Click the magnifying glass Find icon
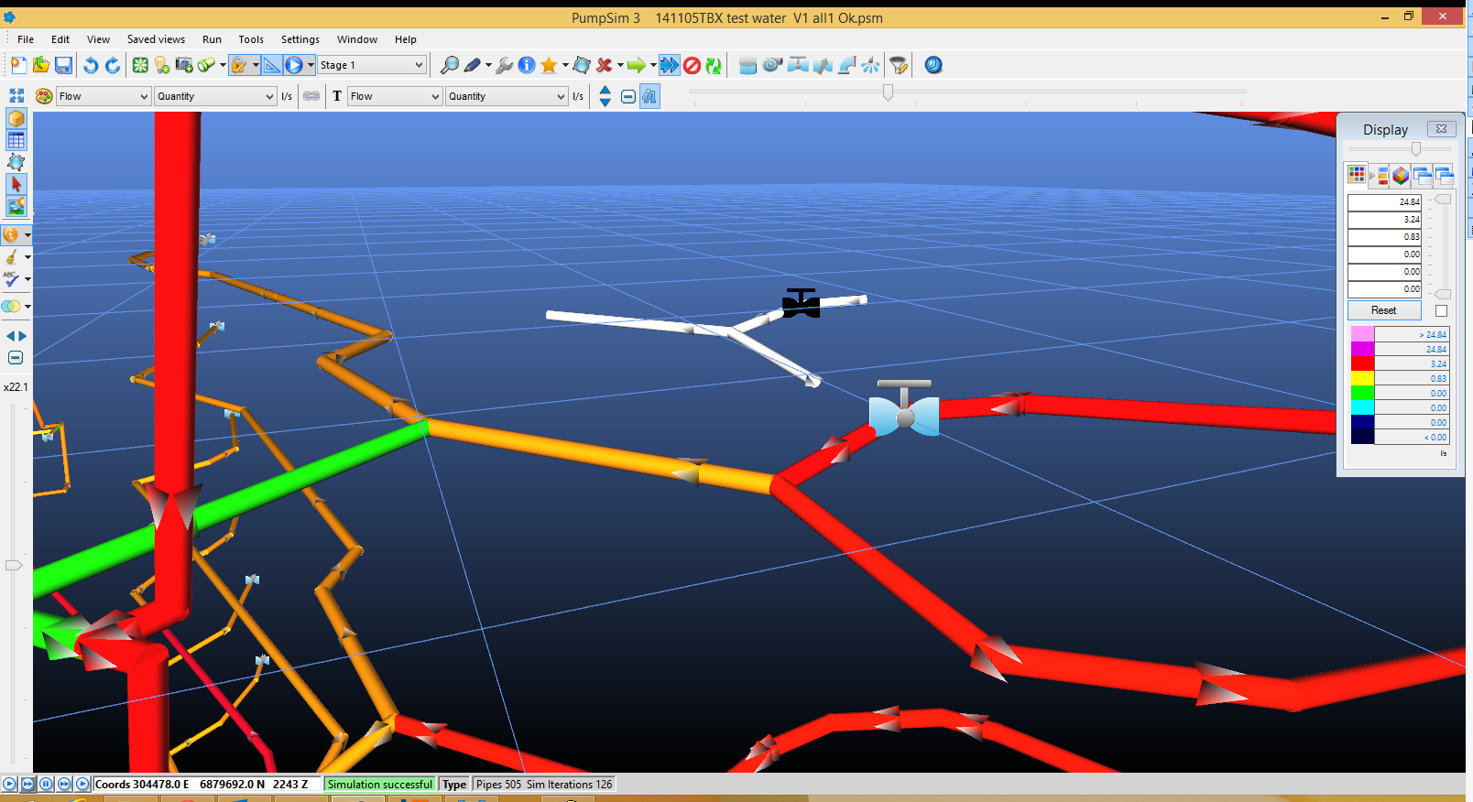 (449, 65)
